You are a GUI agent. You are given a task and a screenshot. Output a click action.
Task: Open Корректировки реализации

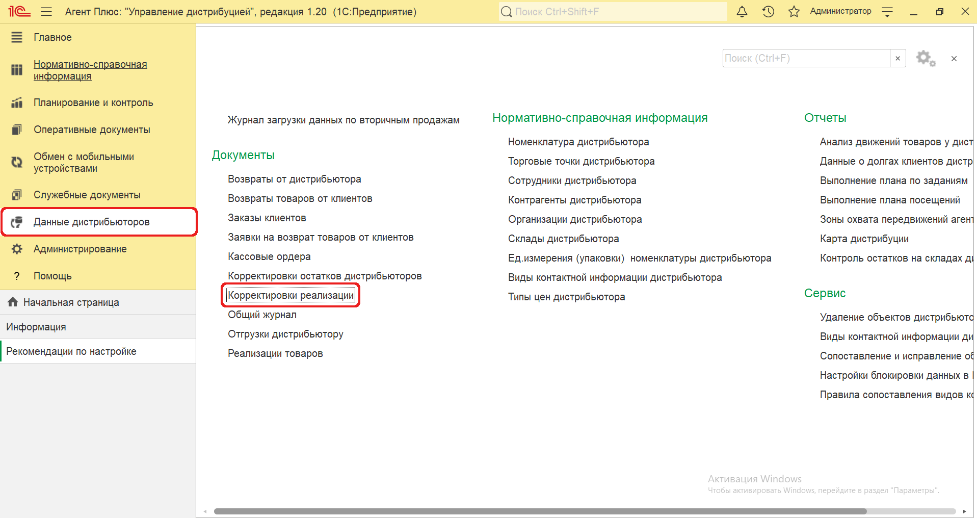(291, 295)
